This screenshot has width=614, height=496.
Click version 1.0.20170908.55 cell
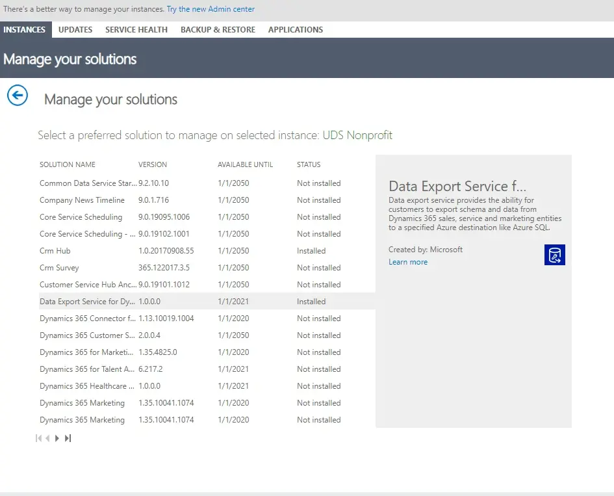(x=166, y=251)
